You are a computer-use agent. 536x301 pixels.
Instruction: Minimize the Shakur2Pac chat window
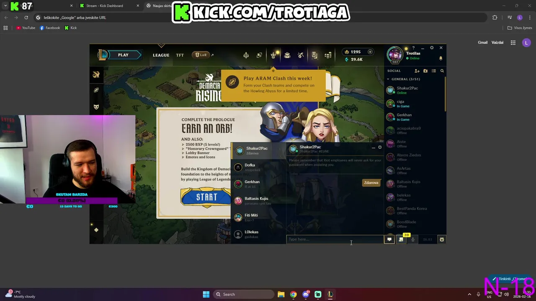point(373,148)
